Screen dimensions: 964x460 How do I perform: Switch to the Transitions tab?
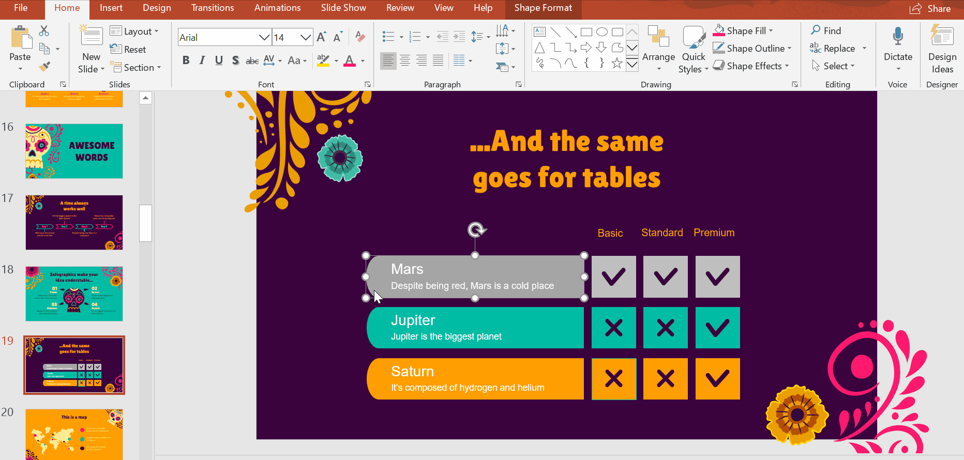tap(212, 8)
